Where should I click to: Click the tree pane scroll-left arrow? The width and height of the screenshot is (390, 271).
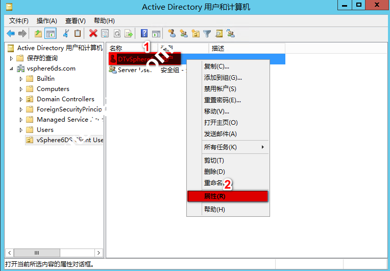(x=10, y=253)
